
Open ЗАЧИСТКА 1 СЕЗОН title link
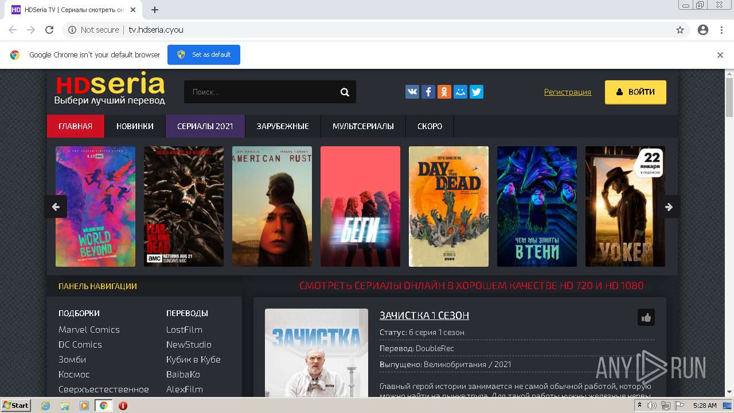point(424,315)
